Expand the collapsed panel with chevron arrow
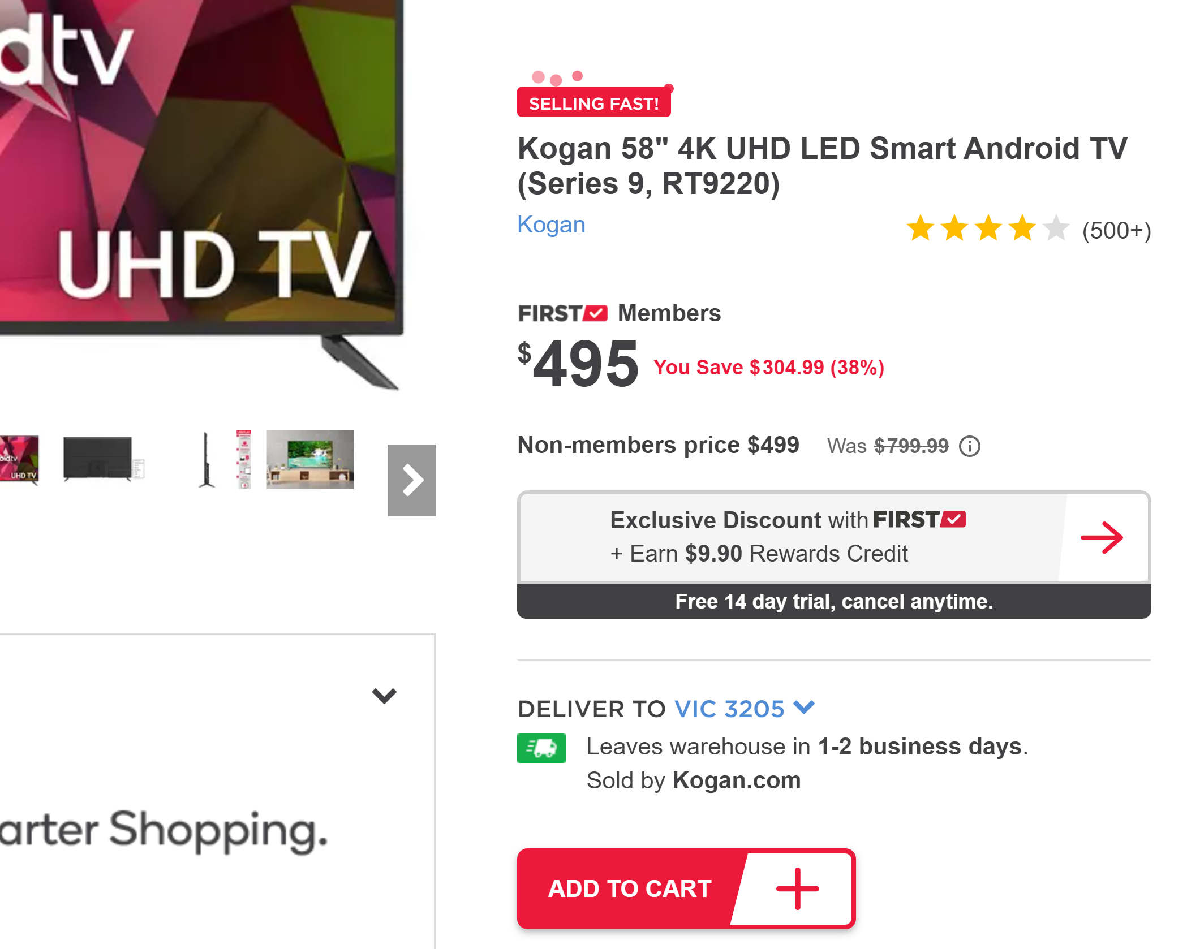Viewport: 1200px width, 949px height. pos(384,695)
